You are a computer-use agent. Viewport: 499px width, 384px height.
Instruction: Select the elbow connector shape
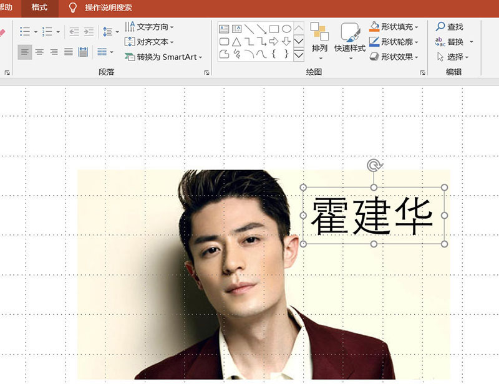point(249,42)
